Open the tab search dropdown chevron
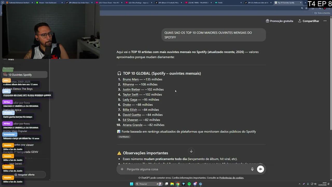 (x=3, y=3)
